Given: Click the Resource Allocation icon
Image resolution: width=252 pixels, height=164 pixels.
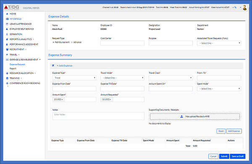Looking at the screenshot, I should coord(7,73).
